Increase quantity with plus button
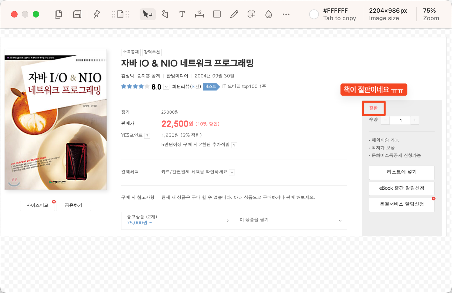452x293 pixels. tap(415, 120)
